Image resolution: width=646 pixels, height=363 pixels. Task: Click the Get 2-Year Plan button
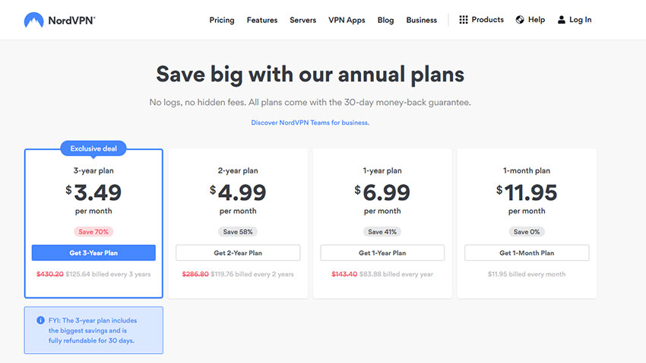coord(238,253)
